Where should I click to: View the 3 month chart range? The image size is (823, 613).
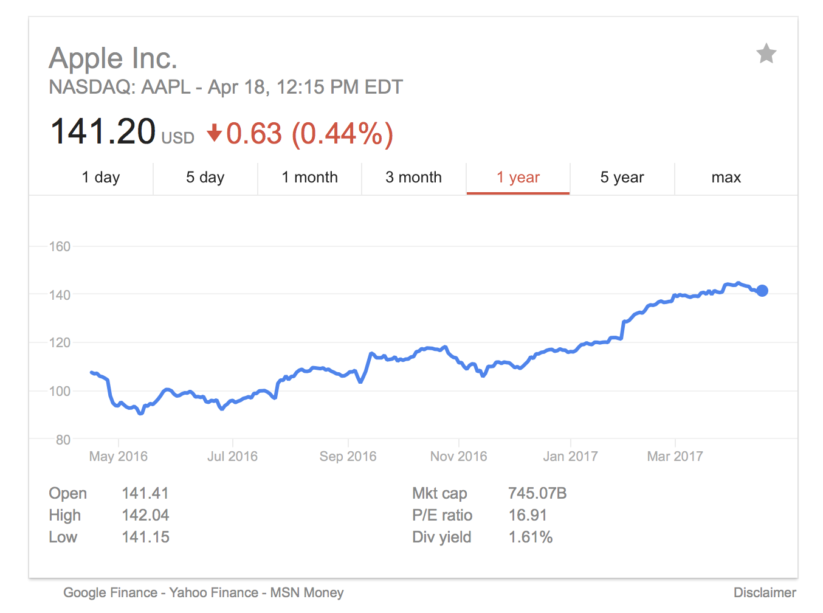(413, 178)
